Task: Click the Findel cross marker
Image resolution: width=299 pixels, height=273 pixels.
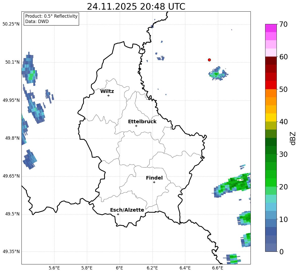Action: point(154,182)
